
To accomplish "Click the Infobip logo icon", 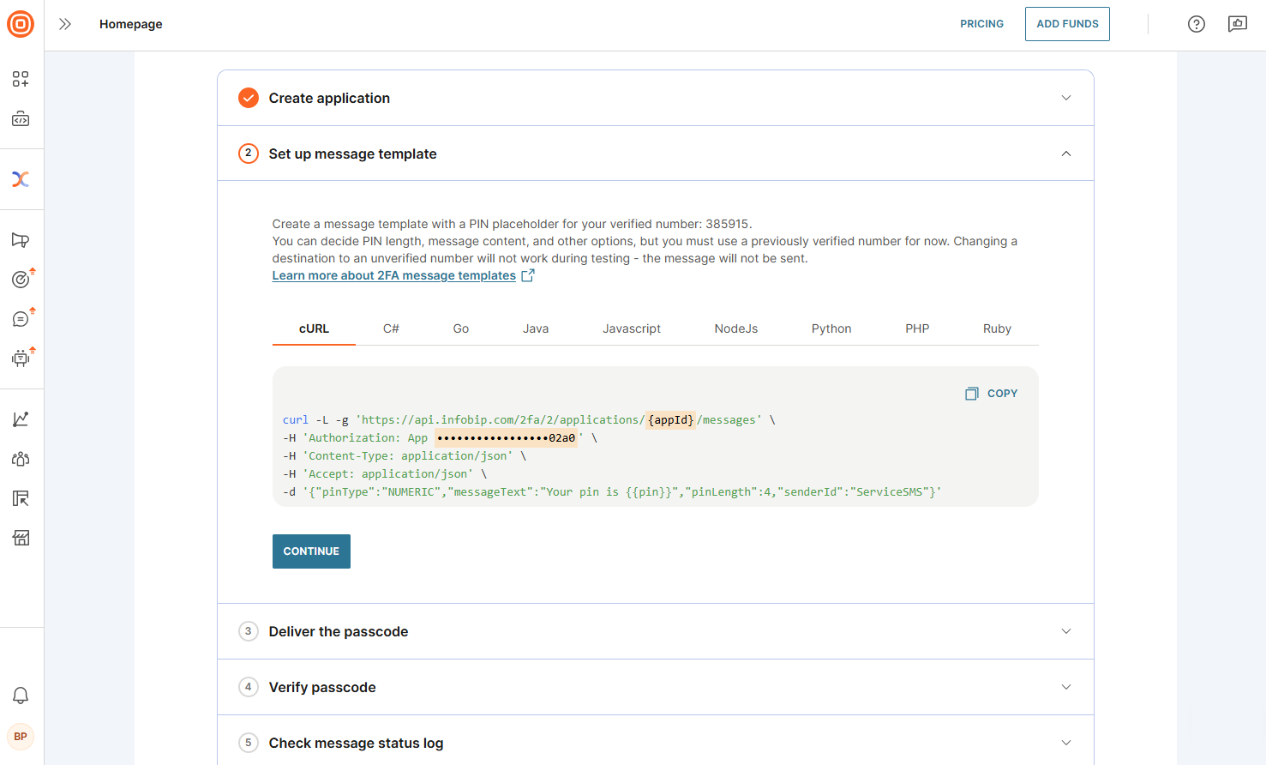I will (x=21, y=24).
